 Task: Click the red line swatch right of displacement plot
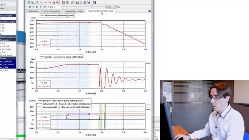[148, 22]
